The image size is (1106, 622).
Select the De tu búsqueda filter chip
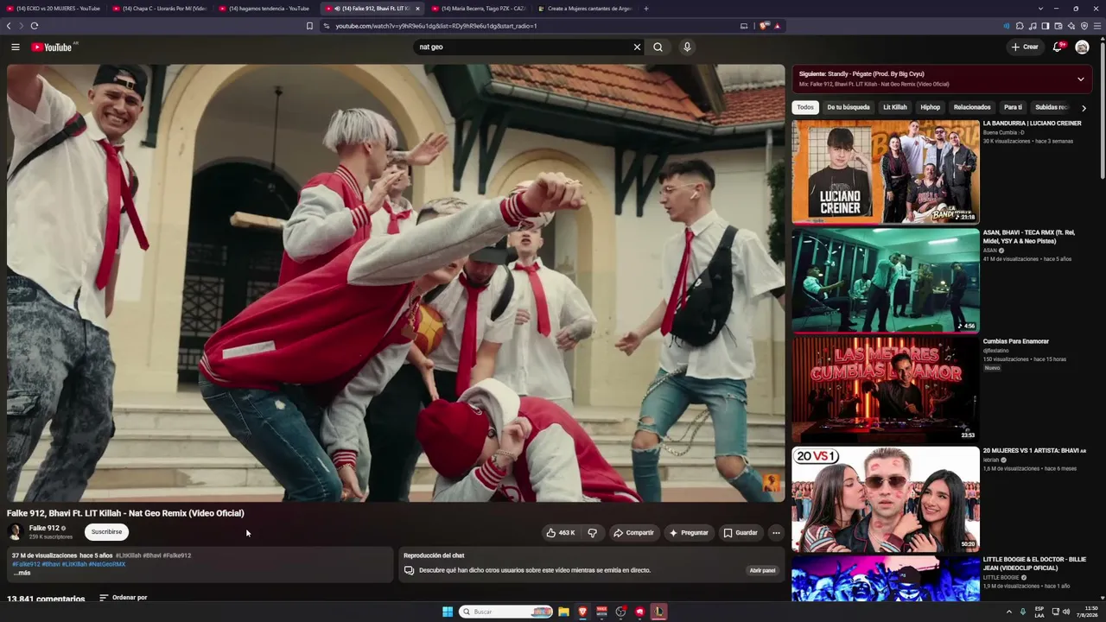(849, 108)
